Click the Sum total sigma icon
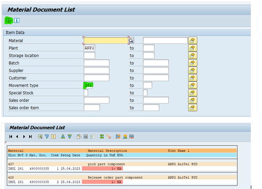Viewport: 262px width, 189px height. (102, 137)
